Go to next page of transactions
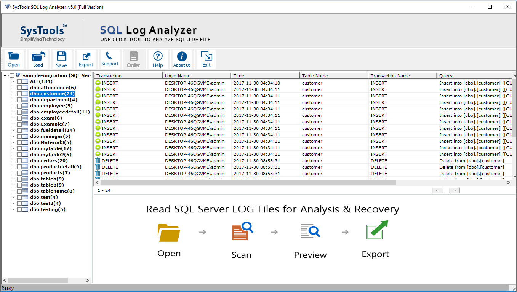 454,190
